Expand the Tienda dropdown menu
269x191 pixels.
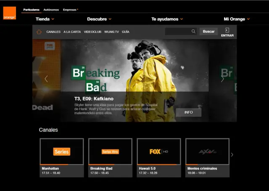tap(45, 19)
